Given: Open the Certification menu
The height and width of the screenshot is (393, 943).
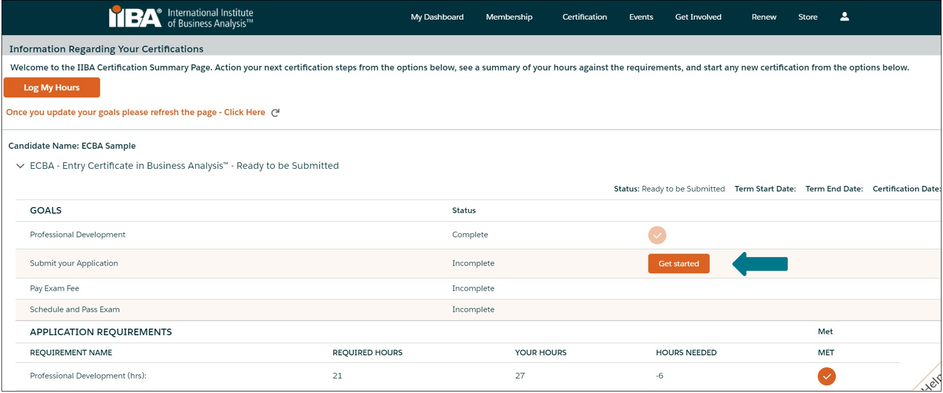Looking at the screenshot, I should tap(585, 17).
